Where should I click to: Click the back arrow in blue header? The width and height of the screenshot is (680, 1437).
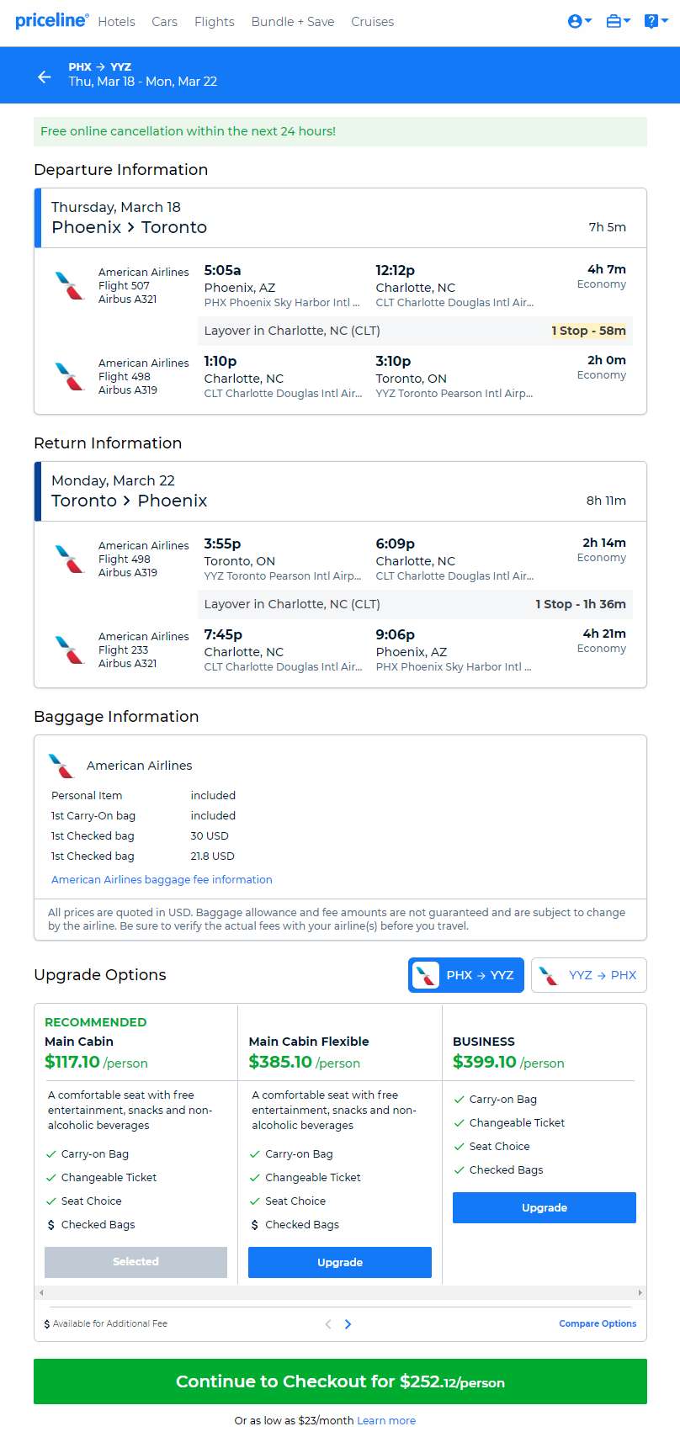(45, 77)
